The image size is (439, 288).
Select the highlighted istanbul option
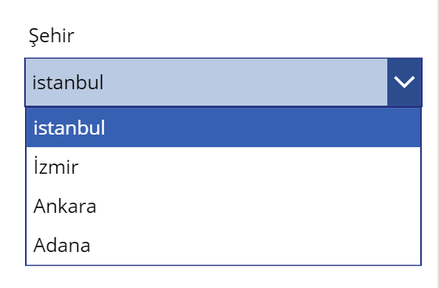[x=223, y=128]
